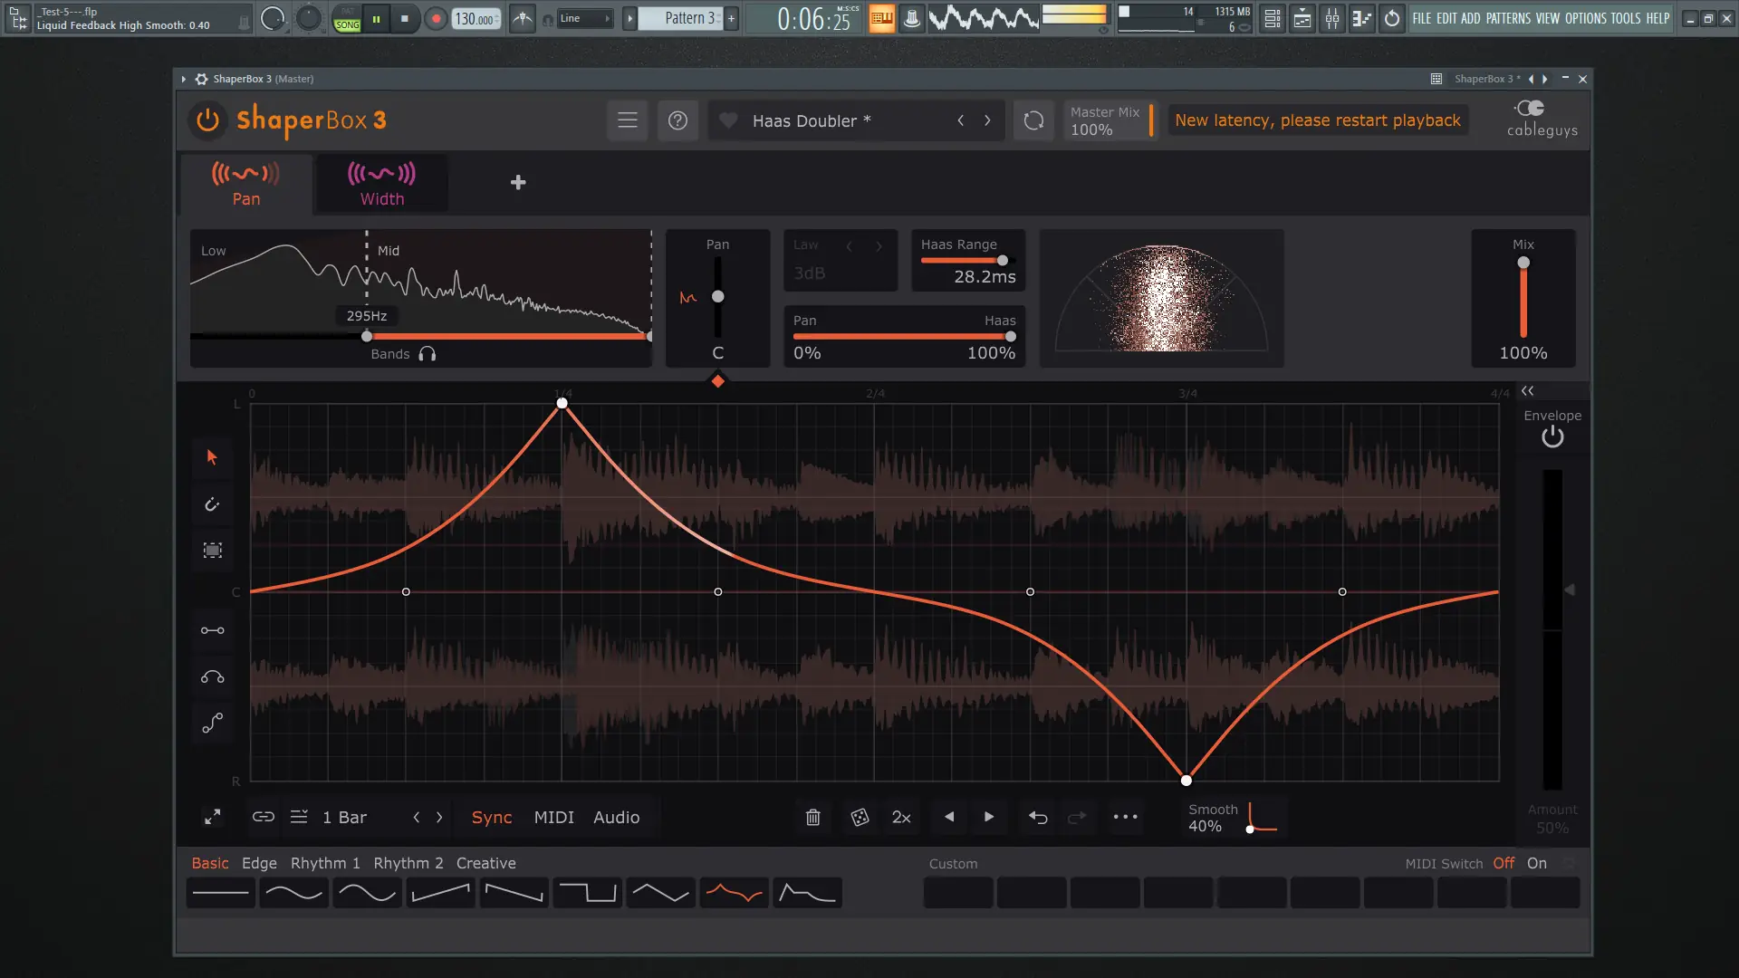The height and width of the screenshot is (978, 1739).
Task: Click the randomize dice icon
Action: (860, 818)
